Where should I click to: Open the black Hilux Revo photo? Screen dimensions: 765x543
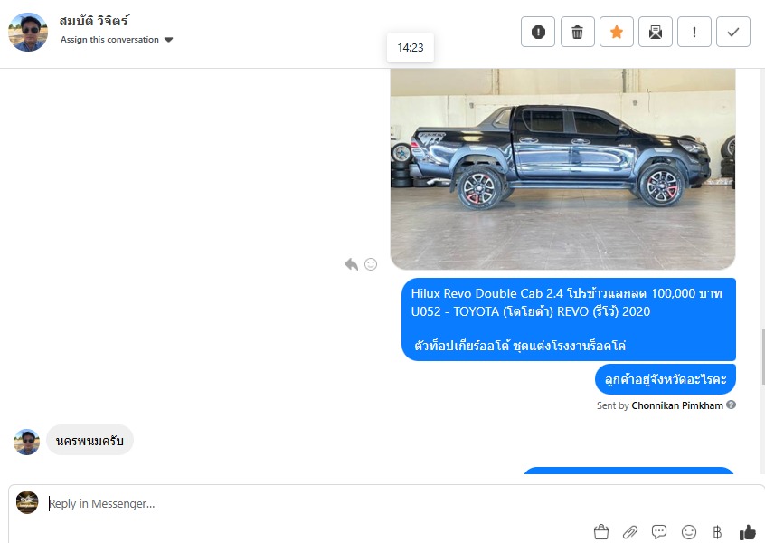(562, 169)
